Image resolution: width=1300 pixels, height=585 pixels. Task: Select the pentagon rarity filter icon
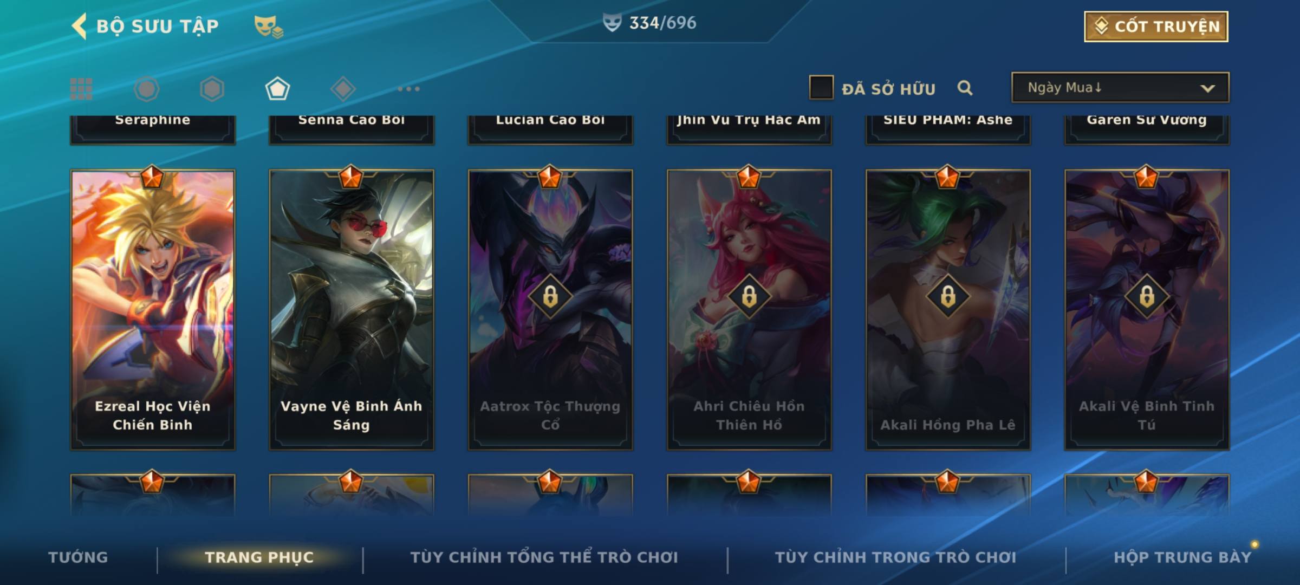click(x=277, y=89)
